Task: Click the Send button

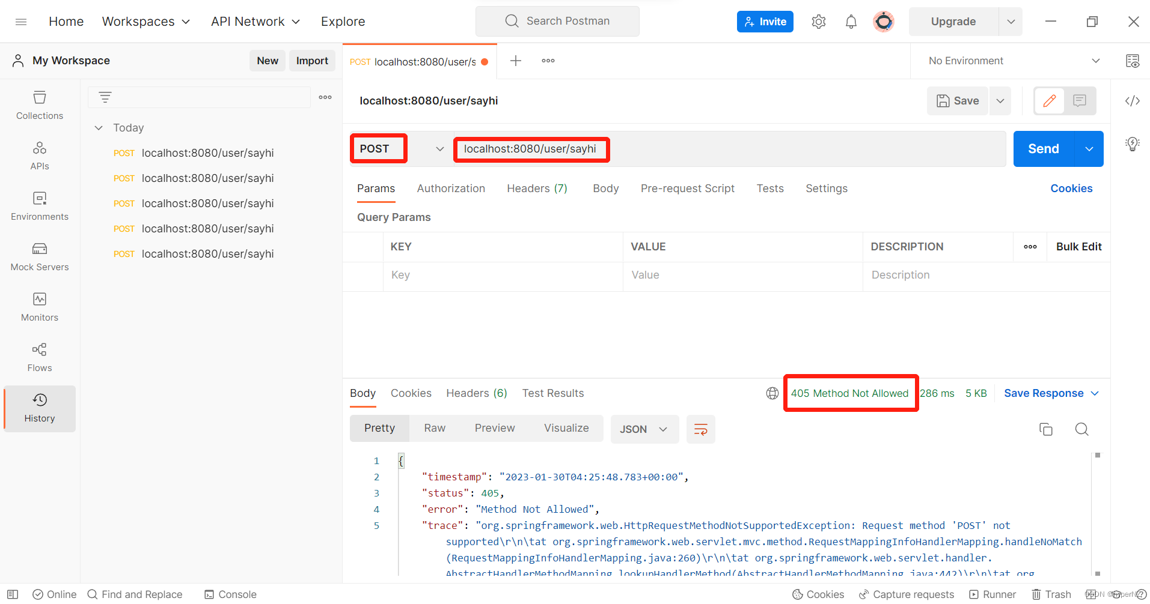Action: click(1044, 149)
